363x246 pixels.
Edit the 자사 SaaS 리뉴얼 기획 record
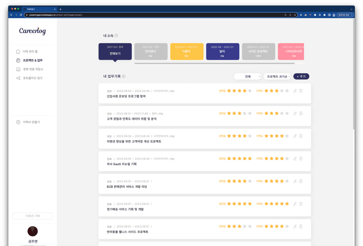[x=295, y=158]
